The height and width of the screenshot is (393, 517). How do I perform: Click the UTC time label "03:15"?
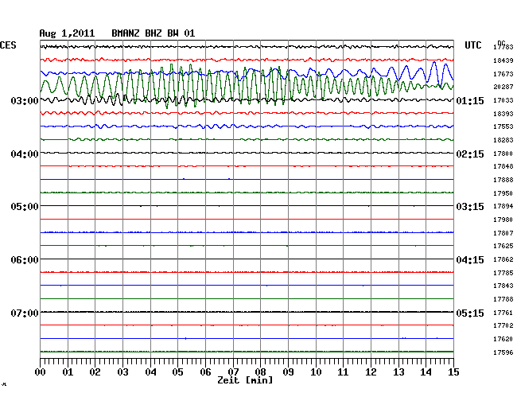click(x=470, y=207)
